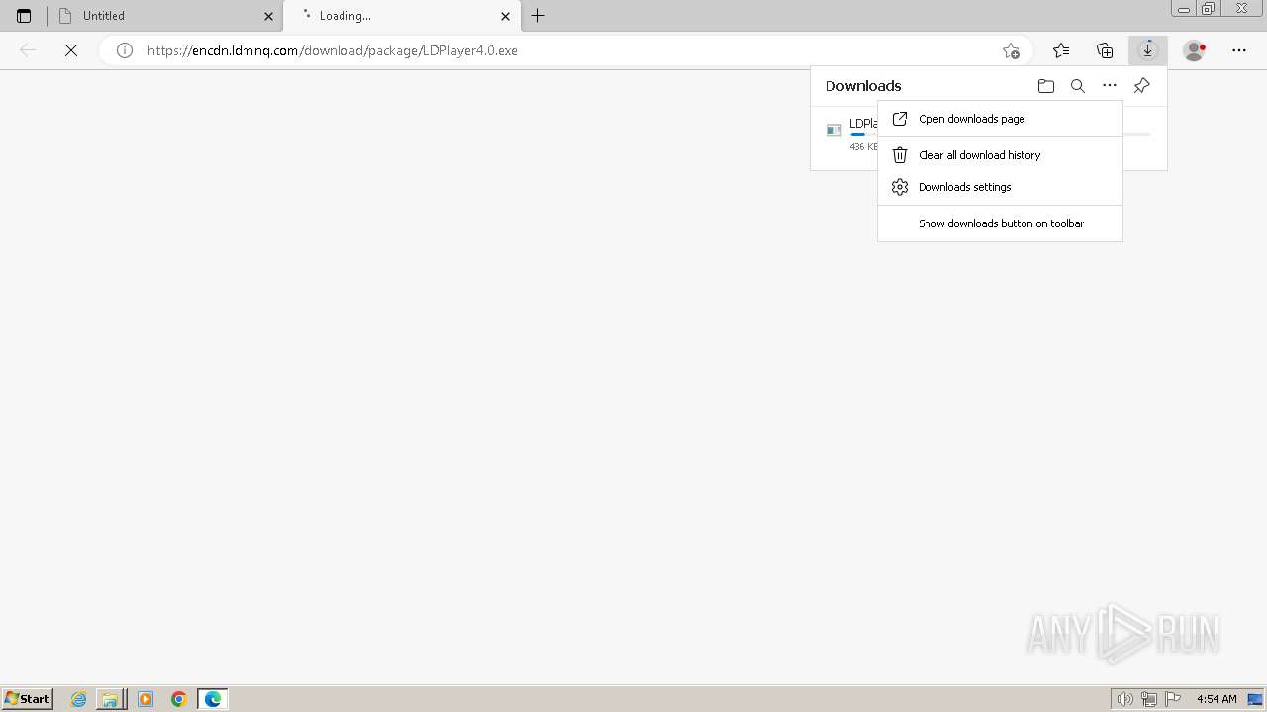1267x712 pixels.
Task: Pin the Downloads panel
Action: pyautogui.click(x=1141, y=86)
